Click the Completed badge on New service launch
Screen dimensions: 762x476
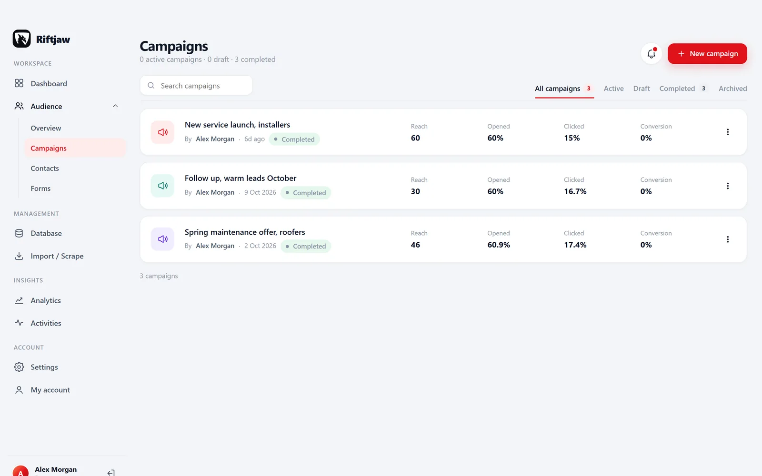pyautogui.click(x=294, y=139)
